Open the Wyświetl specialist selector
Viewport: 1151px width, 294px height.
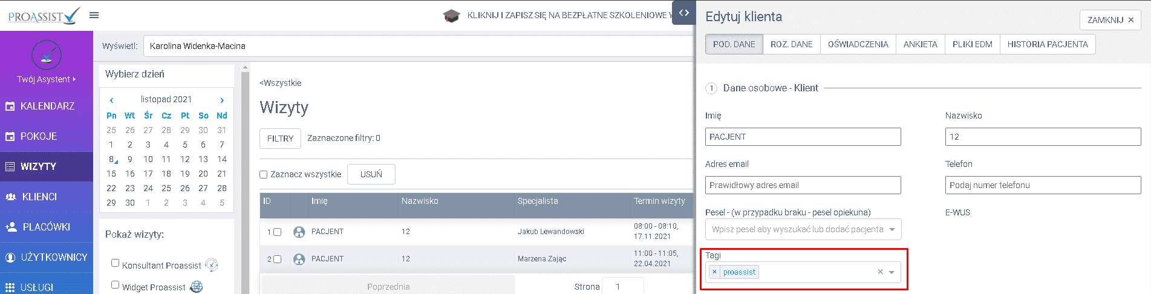[417, 46]
